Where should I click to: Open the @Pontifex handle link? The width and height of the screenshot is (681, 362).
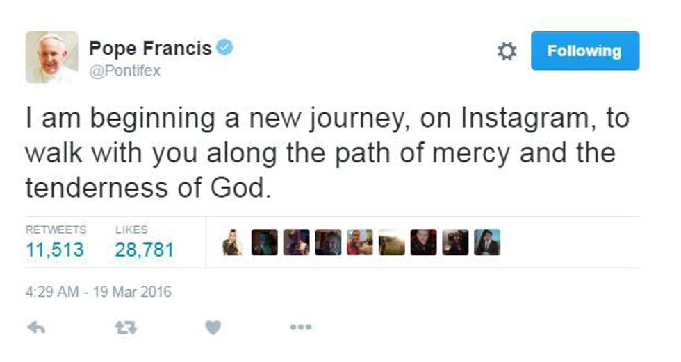coord(124,71)
